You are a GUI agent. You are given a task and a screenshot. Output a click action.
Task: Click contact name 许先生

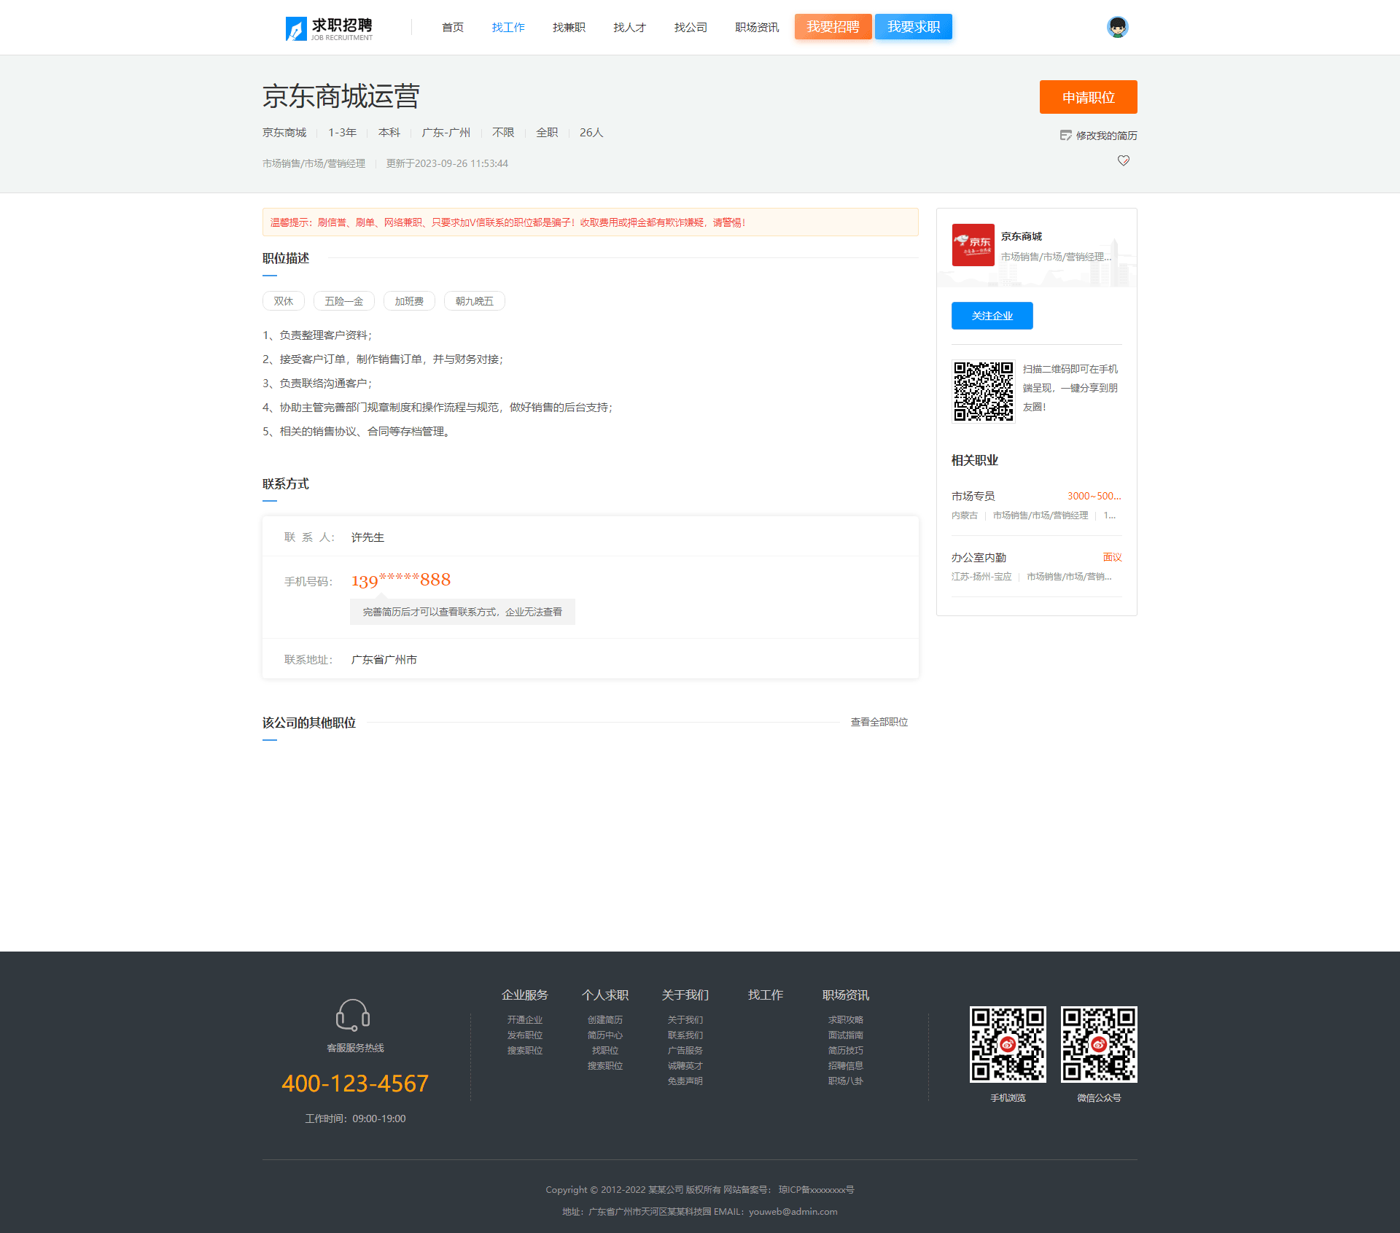click(x=367, y=537)
